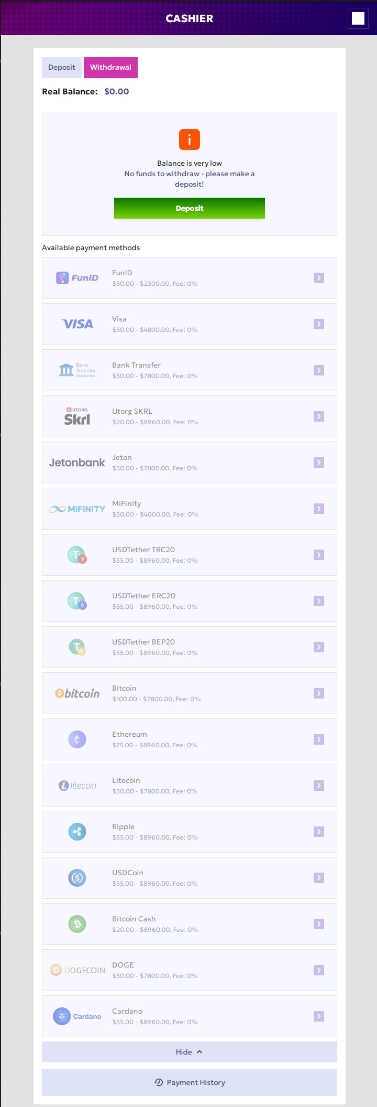Open Payment History
377x1107 pixels.
click(x=190, y=1082)
